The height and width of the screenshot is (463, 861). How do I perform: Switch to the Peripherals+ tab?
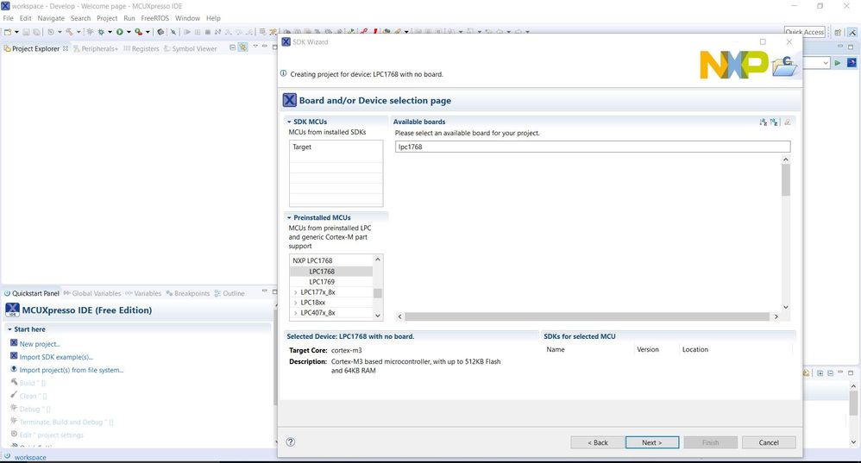tap(96, 49)
